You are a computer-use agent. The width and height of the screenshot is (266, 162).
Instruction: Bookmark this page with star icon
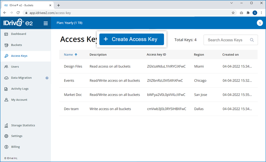pyautogui.click(x=233, y=13)
